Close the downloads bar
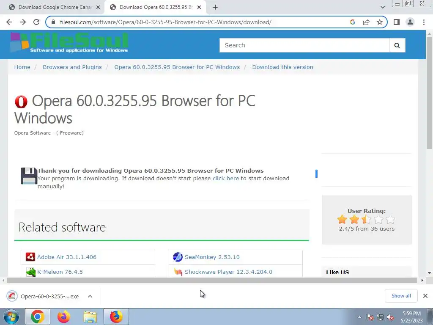 425,296
